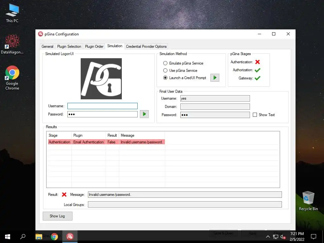324x243 pixels.
Task: Select Emulate pGina Service radio button
Action: (x=165, y=63)
